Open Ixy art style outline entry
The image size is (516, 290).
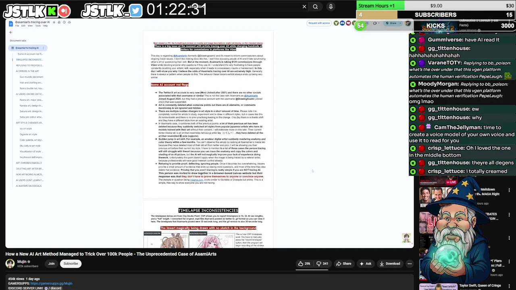coord(25,128)
